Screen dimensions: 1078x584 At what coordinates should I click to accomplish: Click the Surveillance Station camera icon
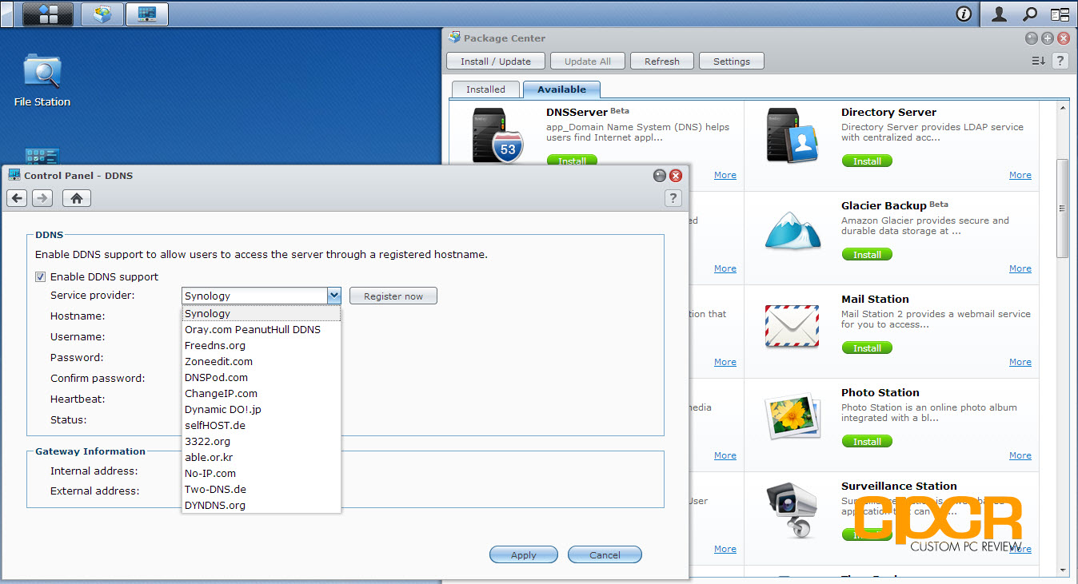[x=792, y=509]
